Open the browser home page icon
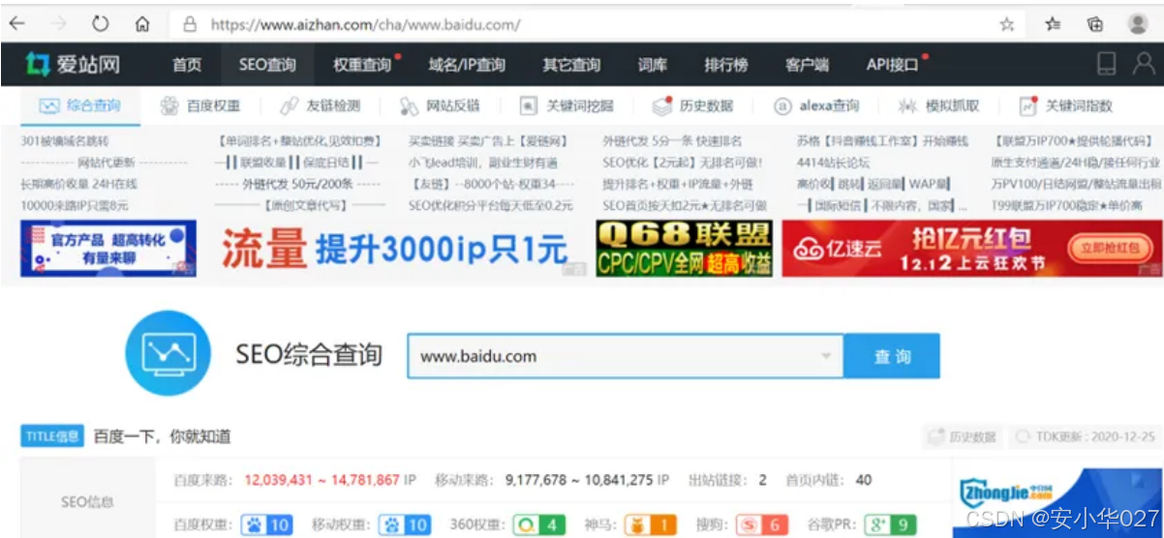The width and height of the screenshot is (1164, 538). coord(142,24)
